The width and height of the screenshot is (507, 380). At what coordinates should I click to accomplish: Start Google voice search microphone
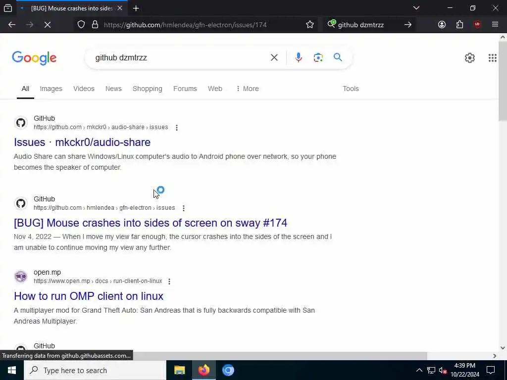click(299, 57)
